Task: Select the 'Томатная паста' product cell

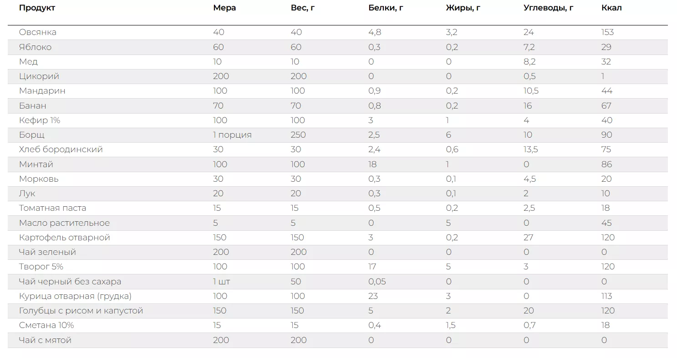Action: (52, 208)
